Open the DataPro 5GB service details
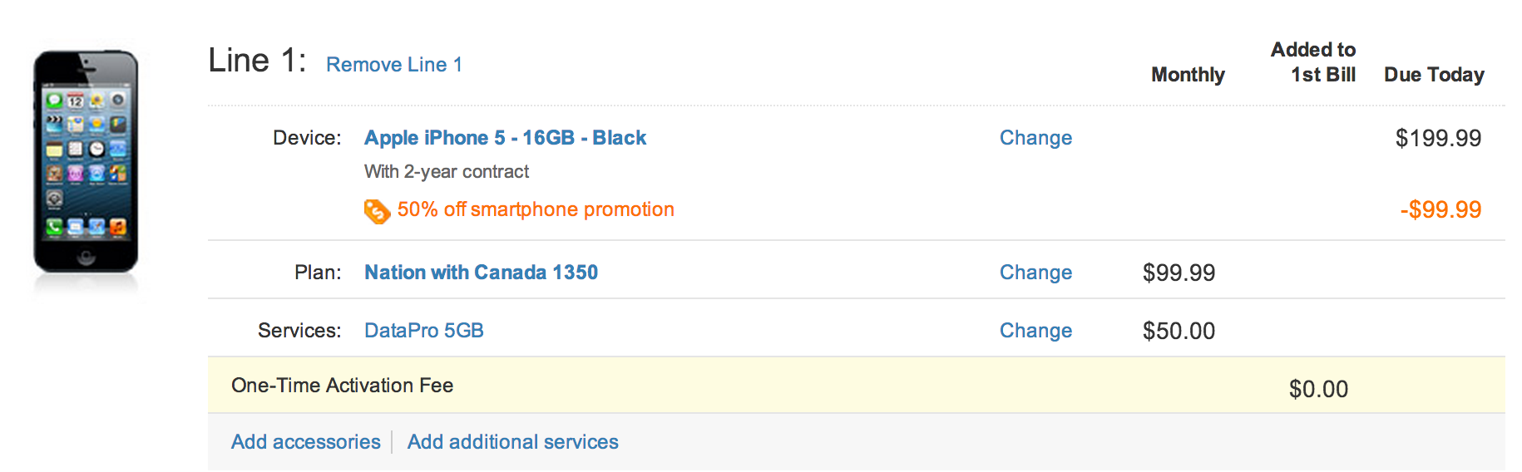1522x472 pixels. [424, 331]
